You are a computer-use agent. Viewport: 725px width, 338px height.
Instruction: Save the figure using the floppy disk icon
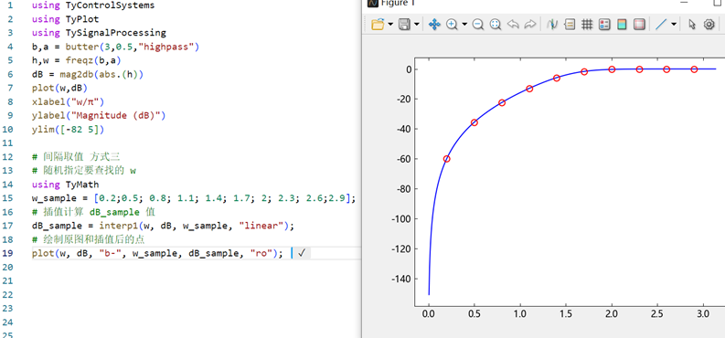click(x=405, y=25)
